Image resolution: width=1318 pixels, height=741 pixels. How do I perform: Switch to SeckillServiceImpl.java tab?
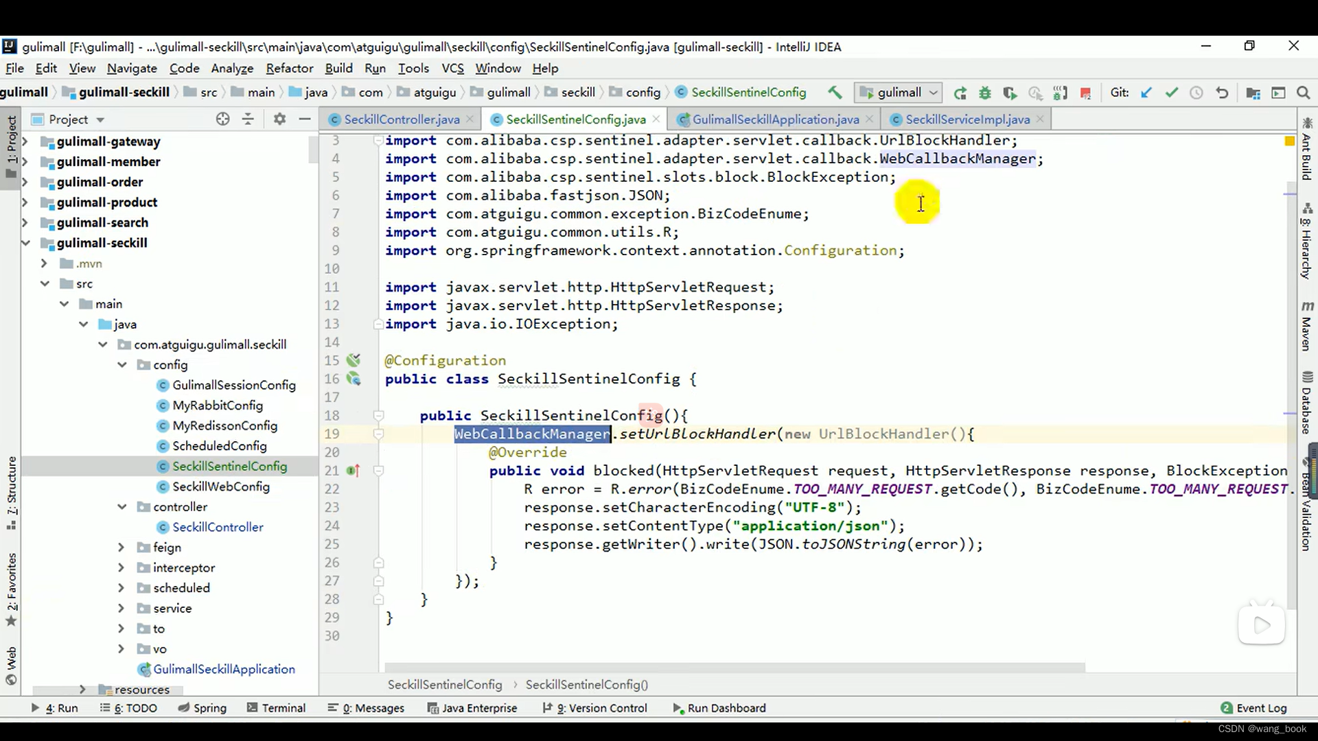coord(967,119)
